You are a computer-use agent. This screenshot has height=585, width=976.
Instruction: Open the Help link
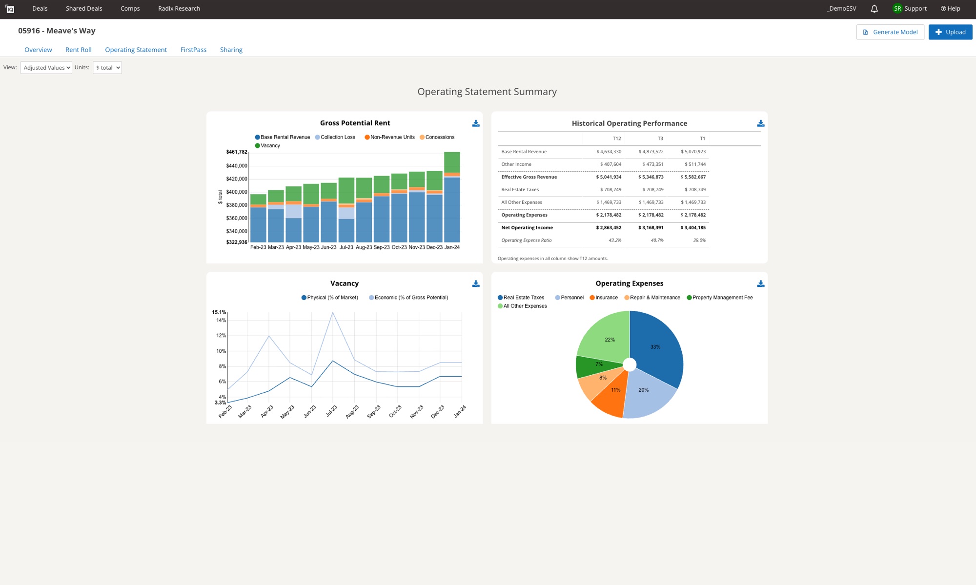950,9
